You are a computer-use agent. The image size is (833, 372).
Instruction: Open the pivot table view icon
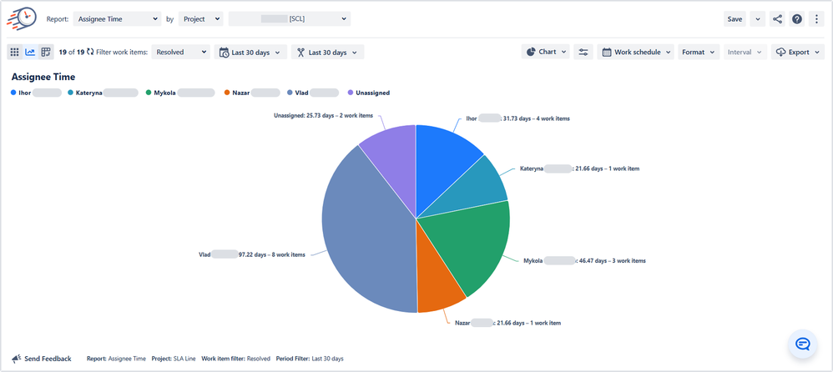tap(46, 52)
